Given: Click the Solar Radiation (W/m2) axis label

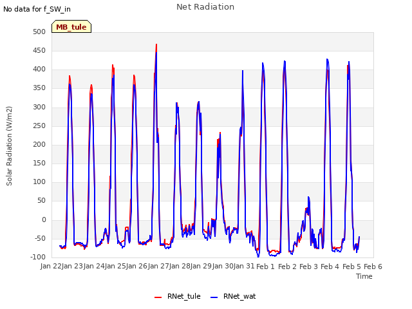Looking at the screenshot, I should point(9,146).
